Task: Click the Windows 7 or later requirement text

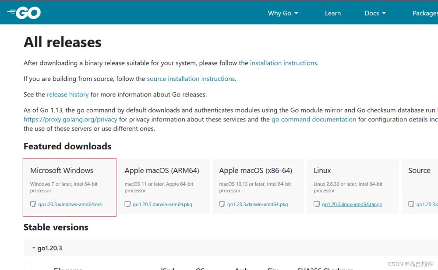Action: coord(64,187)
